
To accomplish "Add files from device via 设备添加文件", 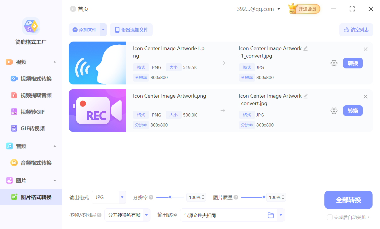I will pyautogui.click(x=131, y=30).
